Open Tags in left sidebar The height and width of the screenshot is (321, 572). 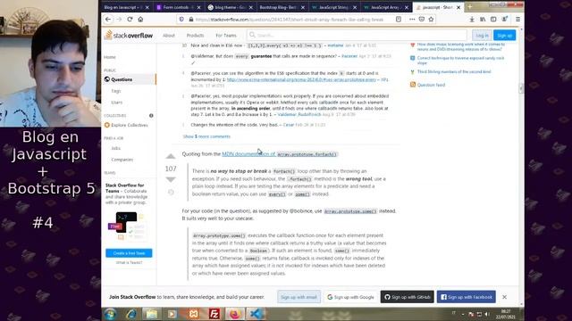[x=116, y=91]
